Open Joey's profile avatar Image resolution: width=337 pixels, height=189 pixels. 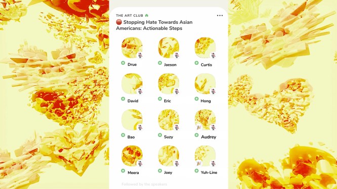click(x=168, y=156)
